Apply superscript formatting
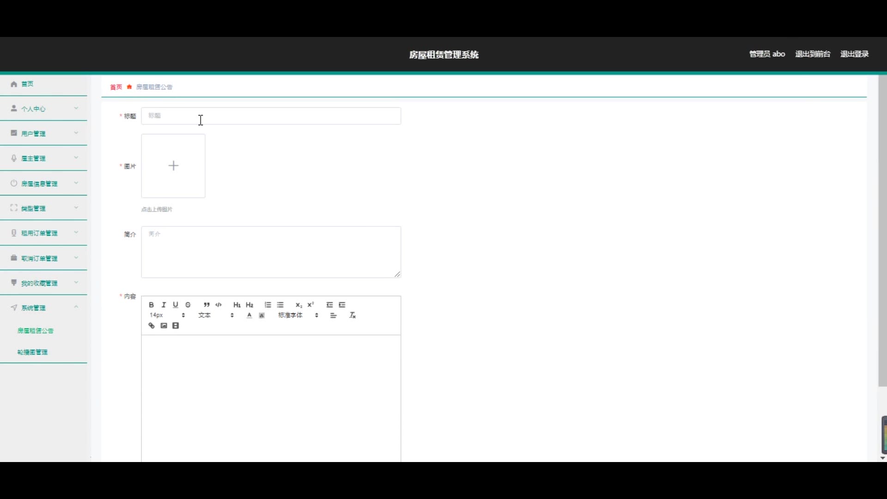This screenshot has width=887, height=499. (311, 305)
